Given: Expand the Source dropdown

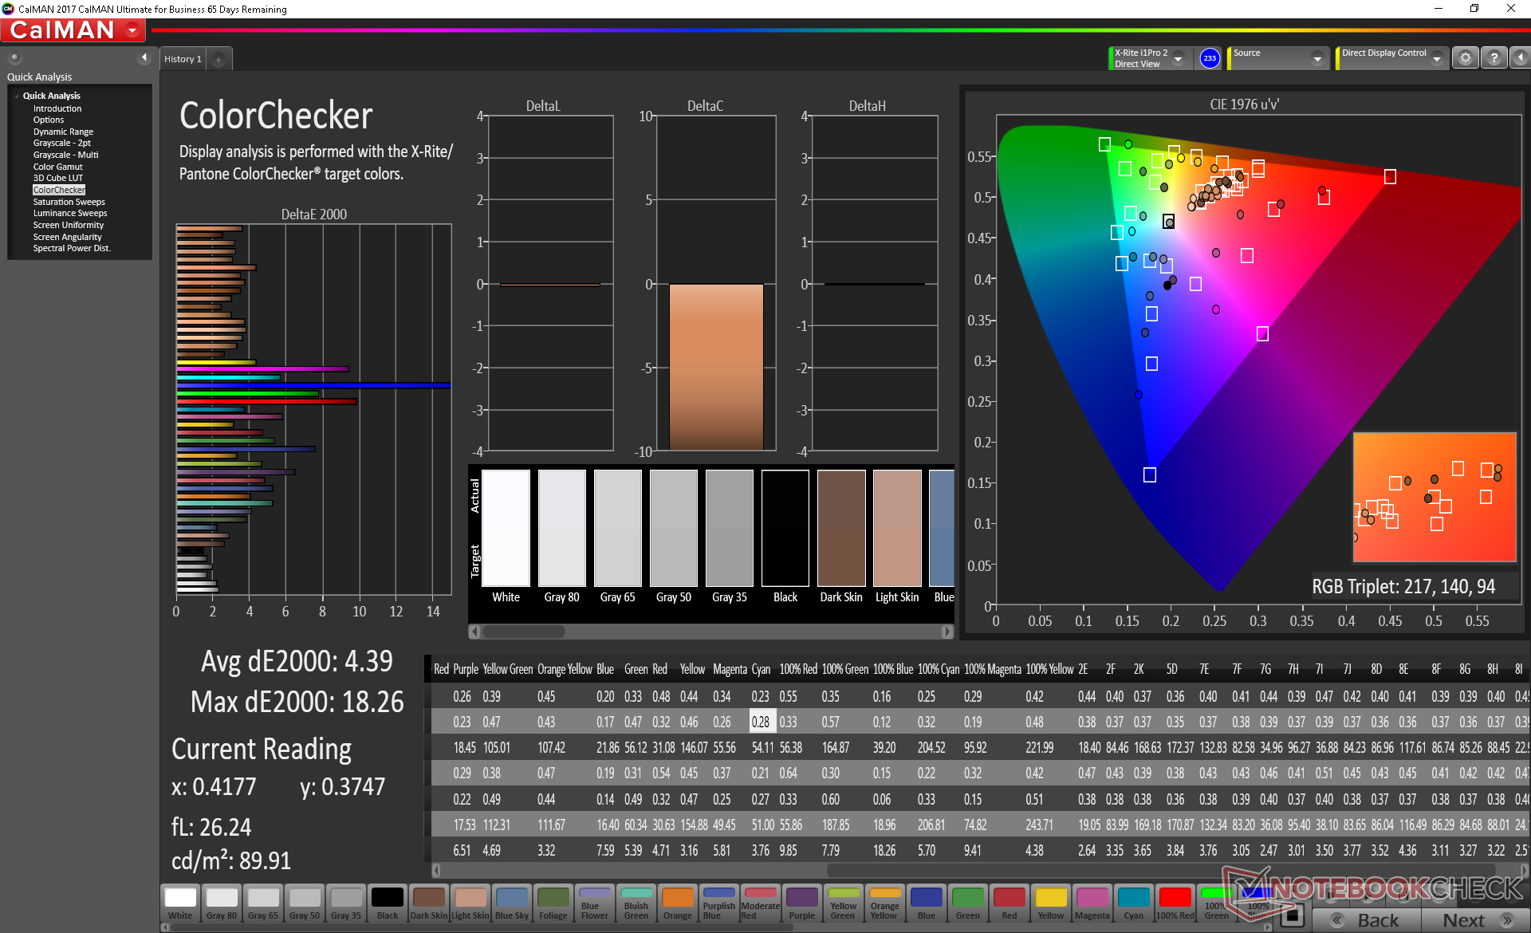Looking at the screenshot, I should (x=1317, y=59).
